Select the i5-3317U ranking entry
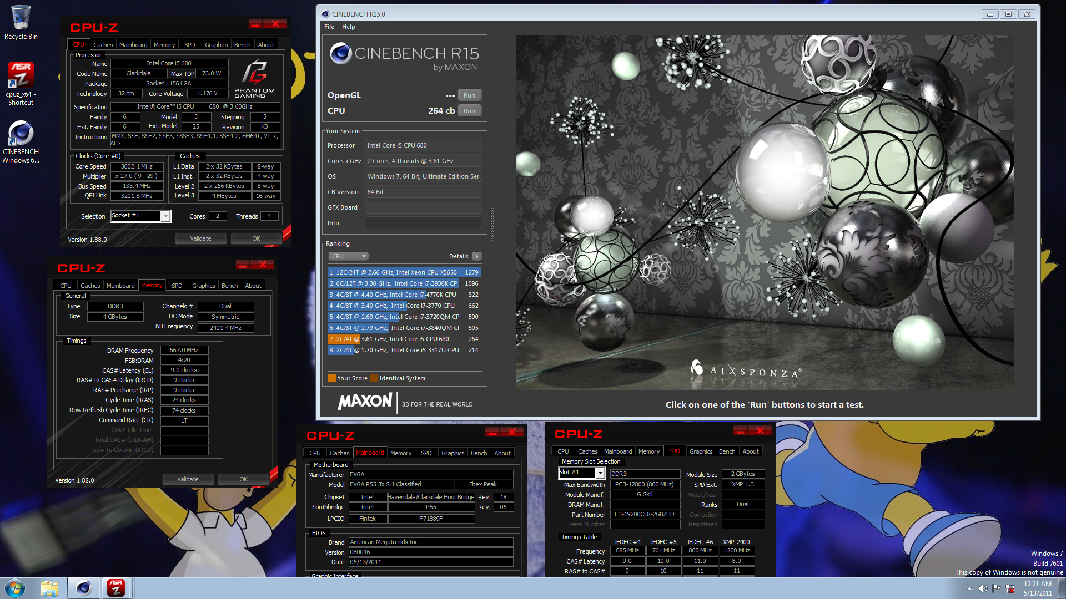Viewport: 1066px width, 599px height. click(404, 350)
